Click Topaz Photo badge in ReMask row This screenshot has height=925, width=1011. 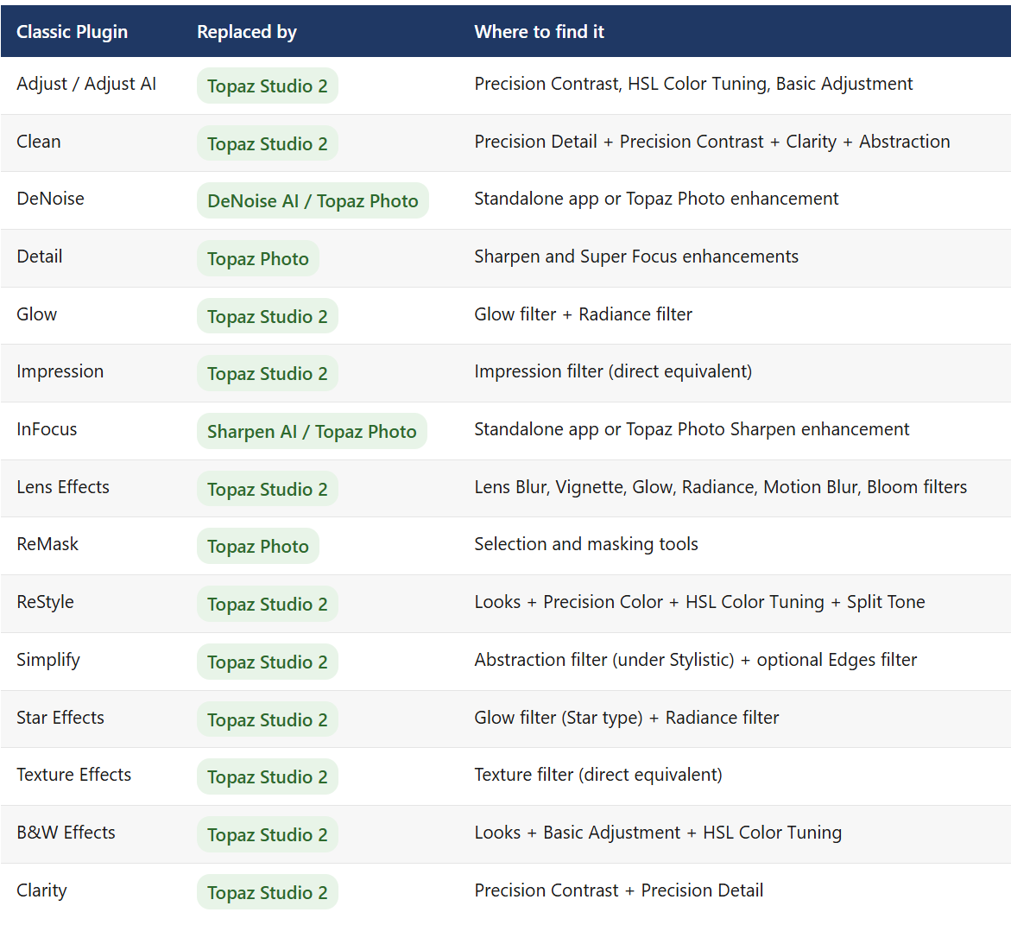pyautogui.click(x=258, y=547)
